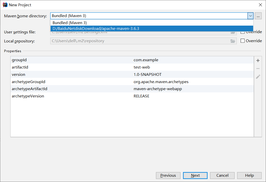Viewport: 266px width, 182px height.
Task: Click the IntelliJ icon in title bar
Action: click(x=5, y=5)
